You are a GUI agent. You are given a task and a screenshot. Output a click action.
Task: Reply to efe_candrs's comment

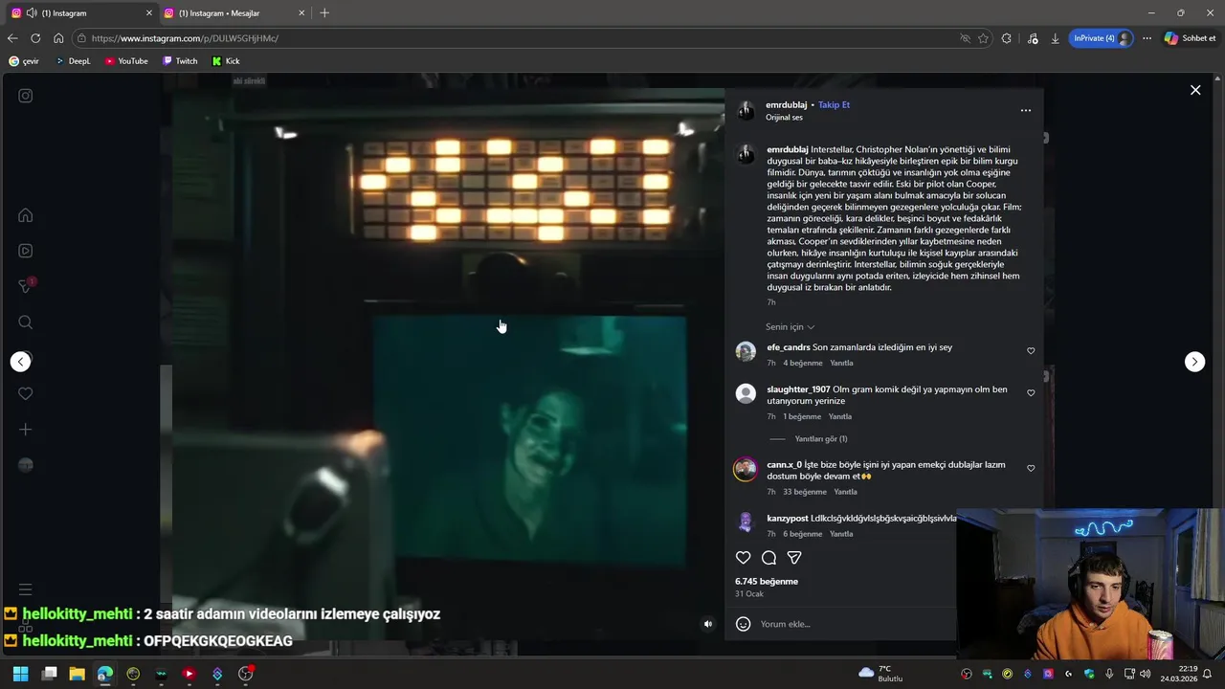click(841, 364)
